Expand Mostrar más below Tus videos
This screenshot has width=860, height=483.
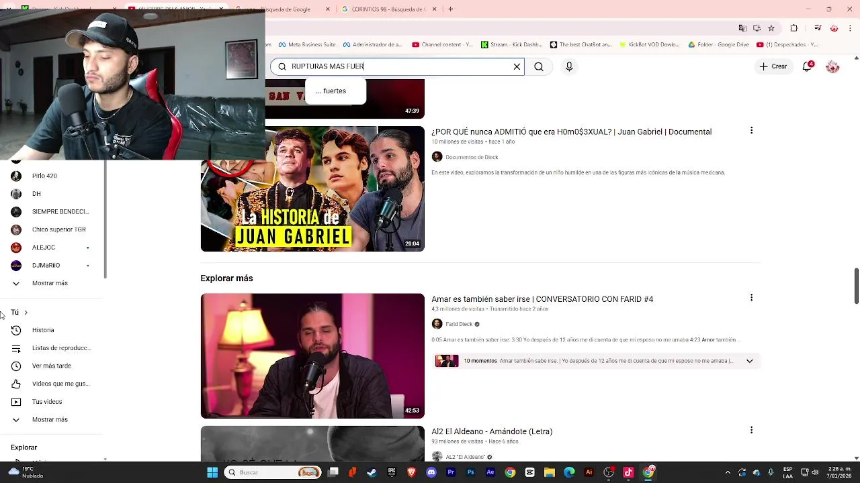[x=51, y=419]
